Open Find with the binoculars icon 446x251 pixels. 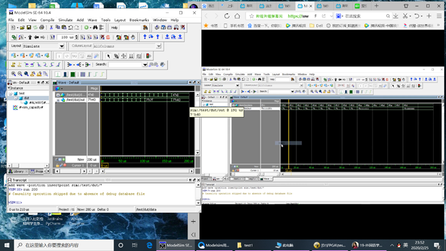click(95, 28)
